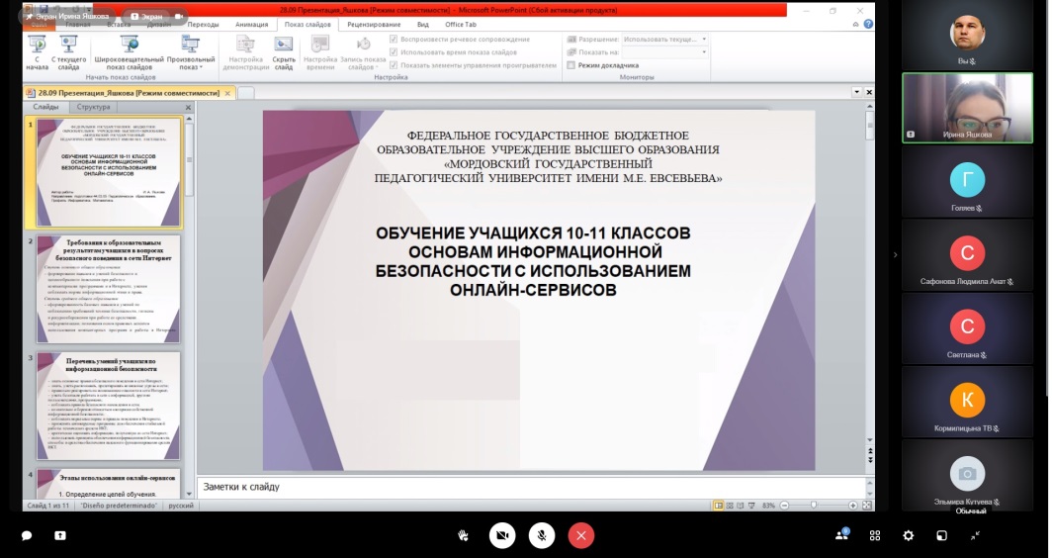Click the zoom slider in status bar

[813, 505]
